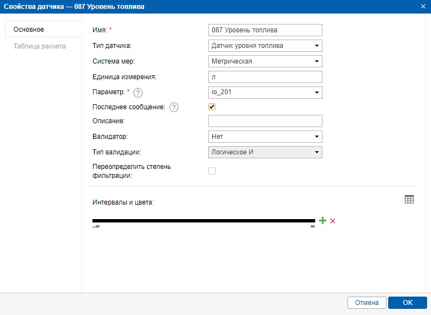Open the intervals table view icon
The width and height of the screenshot is (431, 315).
[x=409, y=200]
